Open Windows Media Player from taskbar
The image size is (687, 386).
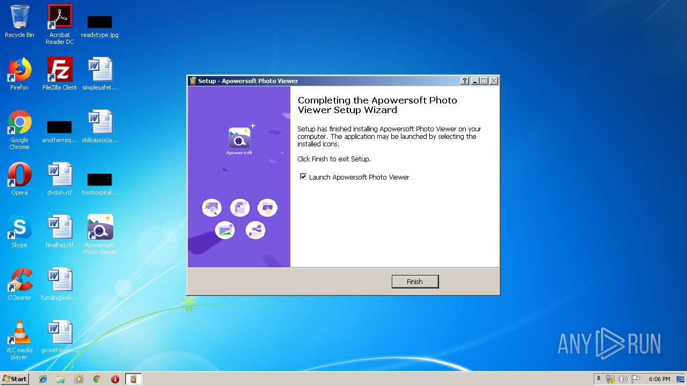[79, 379]
